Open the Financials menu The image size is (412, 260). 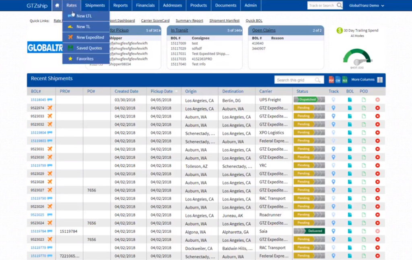click(x=145, y=5)
